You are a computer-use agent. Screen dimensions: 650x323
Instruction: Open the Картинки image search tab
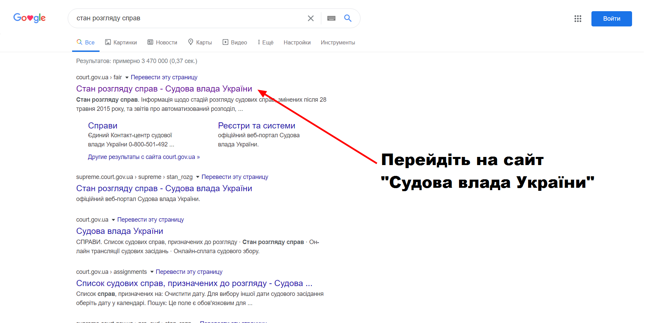click(x=121, y=42)
